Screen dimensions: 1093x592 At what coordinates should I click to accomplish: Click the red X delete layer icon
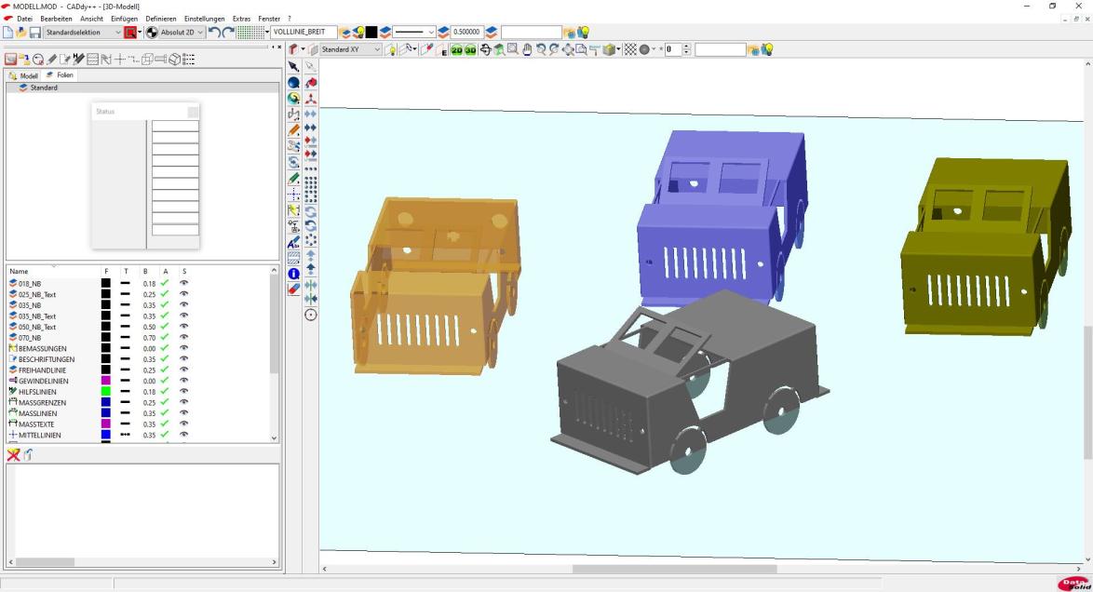(13, 454)
